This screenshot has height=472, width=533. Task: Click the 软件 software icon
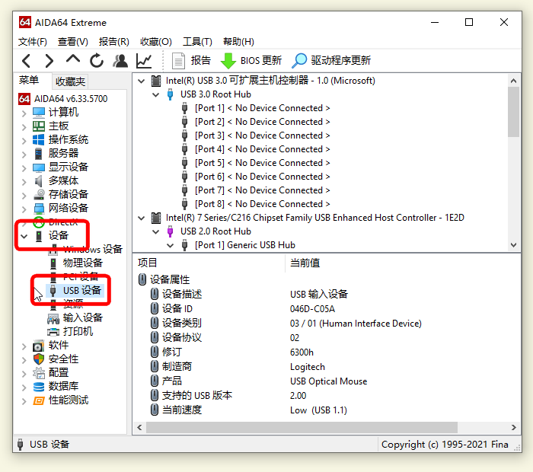38,346
